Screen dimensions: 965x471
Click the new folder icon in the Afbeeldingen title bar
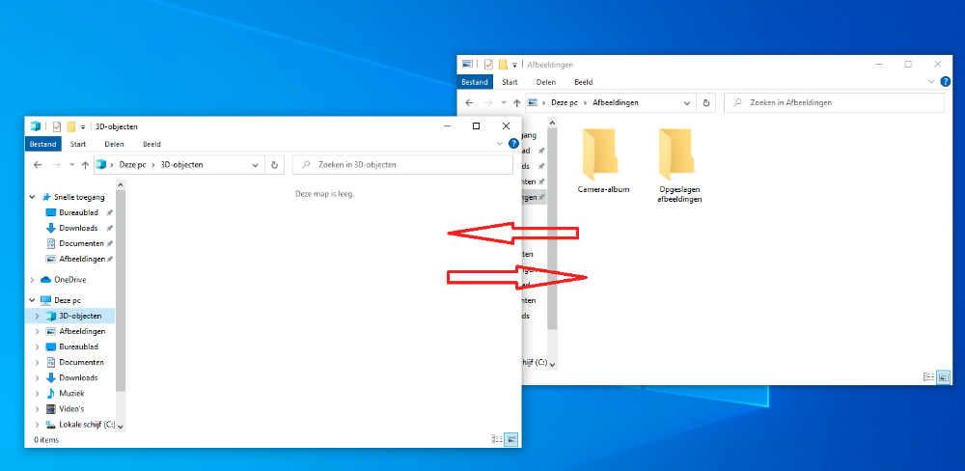[503, 64]
